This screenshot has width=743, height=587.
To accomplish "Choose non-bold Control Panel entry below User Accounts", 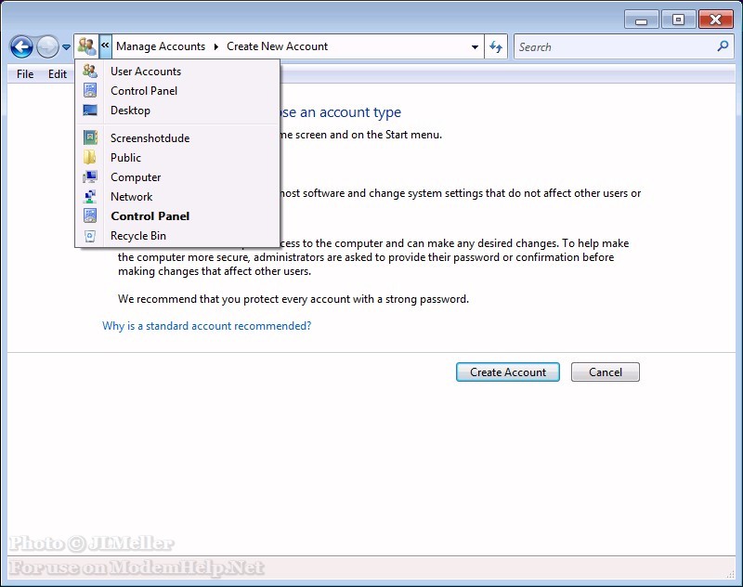I will [x=177, y=90].
